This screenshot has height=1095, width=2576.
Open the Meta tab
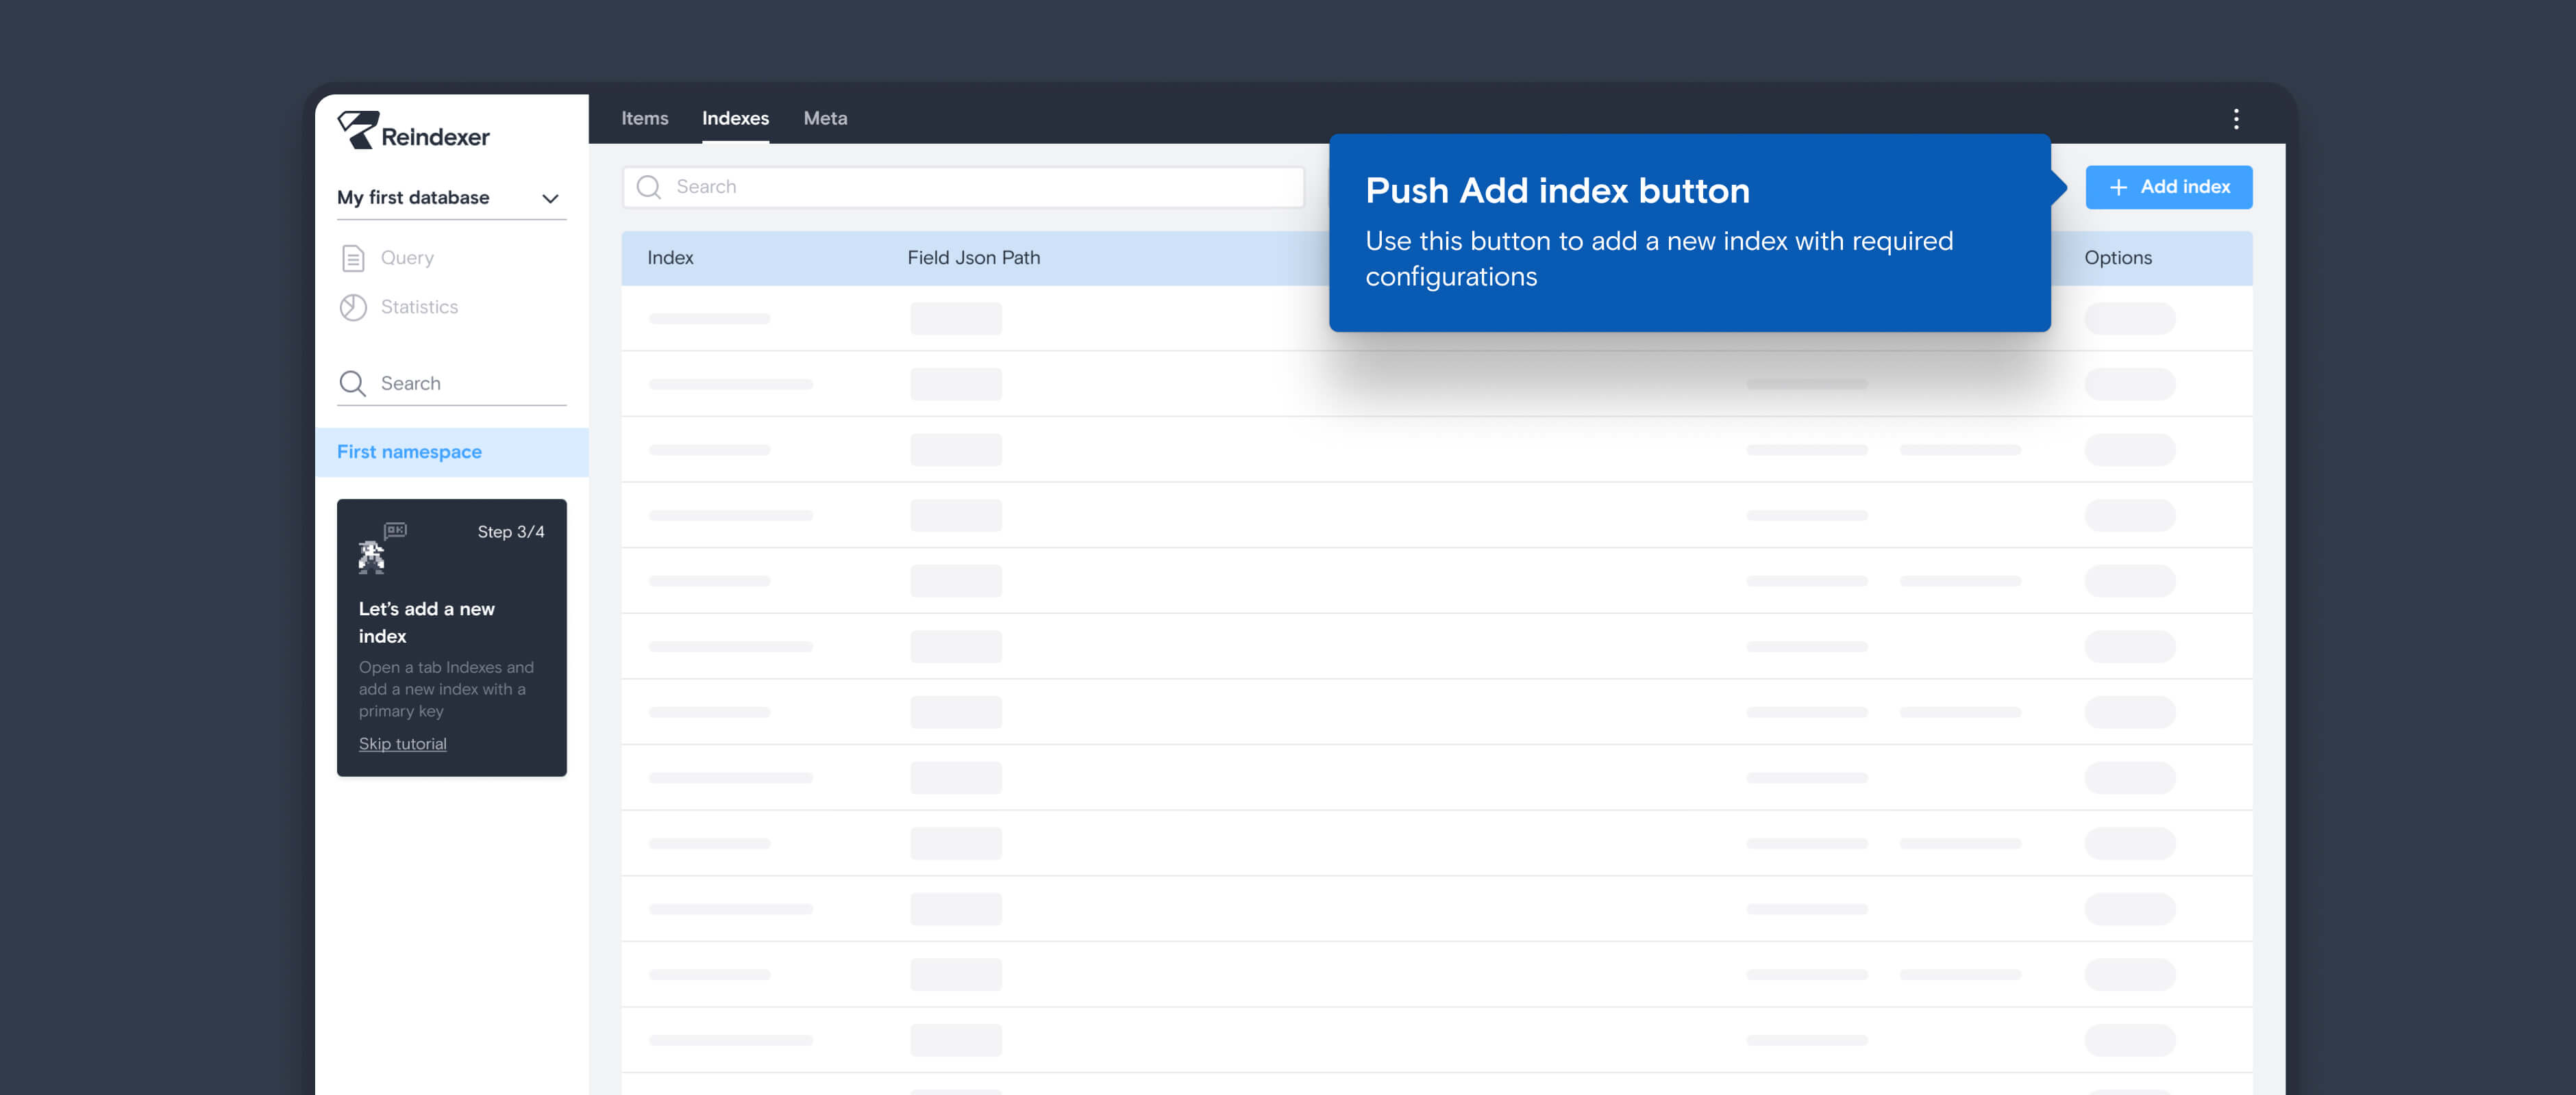pyautogui.click(x=825, y=118)
